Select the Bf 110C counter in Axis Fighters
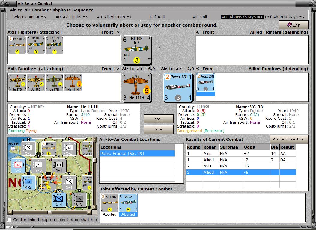The image size is (316, 230). click(17, 45)
